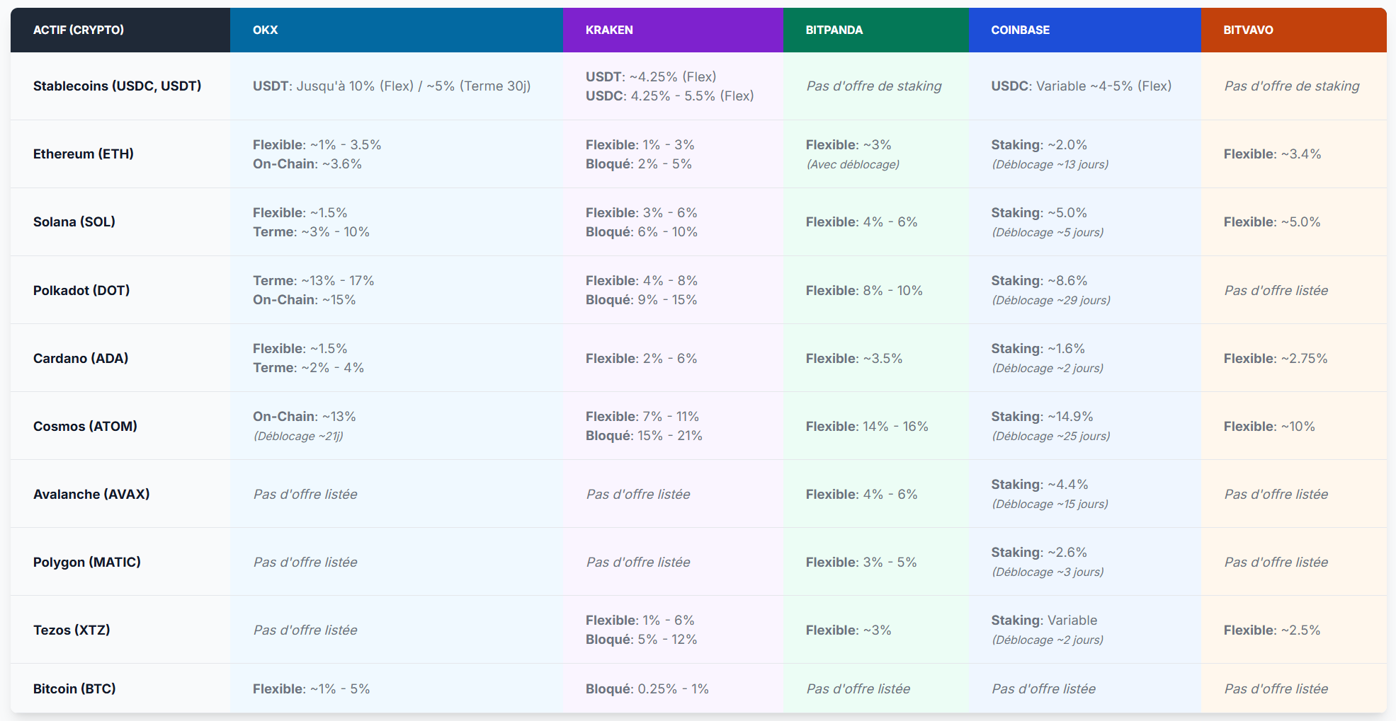This screenshot has width=1396, height=721.
Task: Select the Stablecoins (USDC, USDT) row label
Action: (118, 86)
